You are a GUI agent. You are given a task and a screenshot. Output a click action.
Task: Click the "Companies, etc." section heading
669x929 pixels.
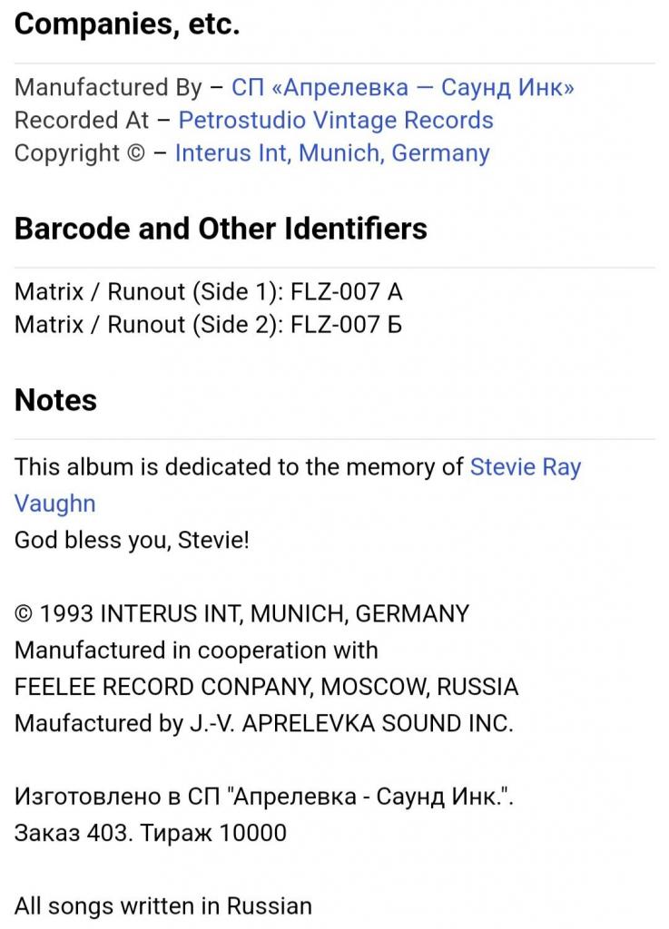127,24
